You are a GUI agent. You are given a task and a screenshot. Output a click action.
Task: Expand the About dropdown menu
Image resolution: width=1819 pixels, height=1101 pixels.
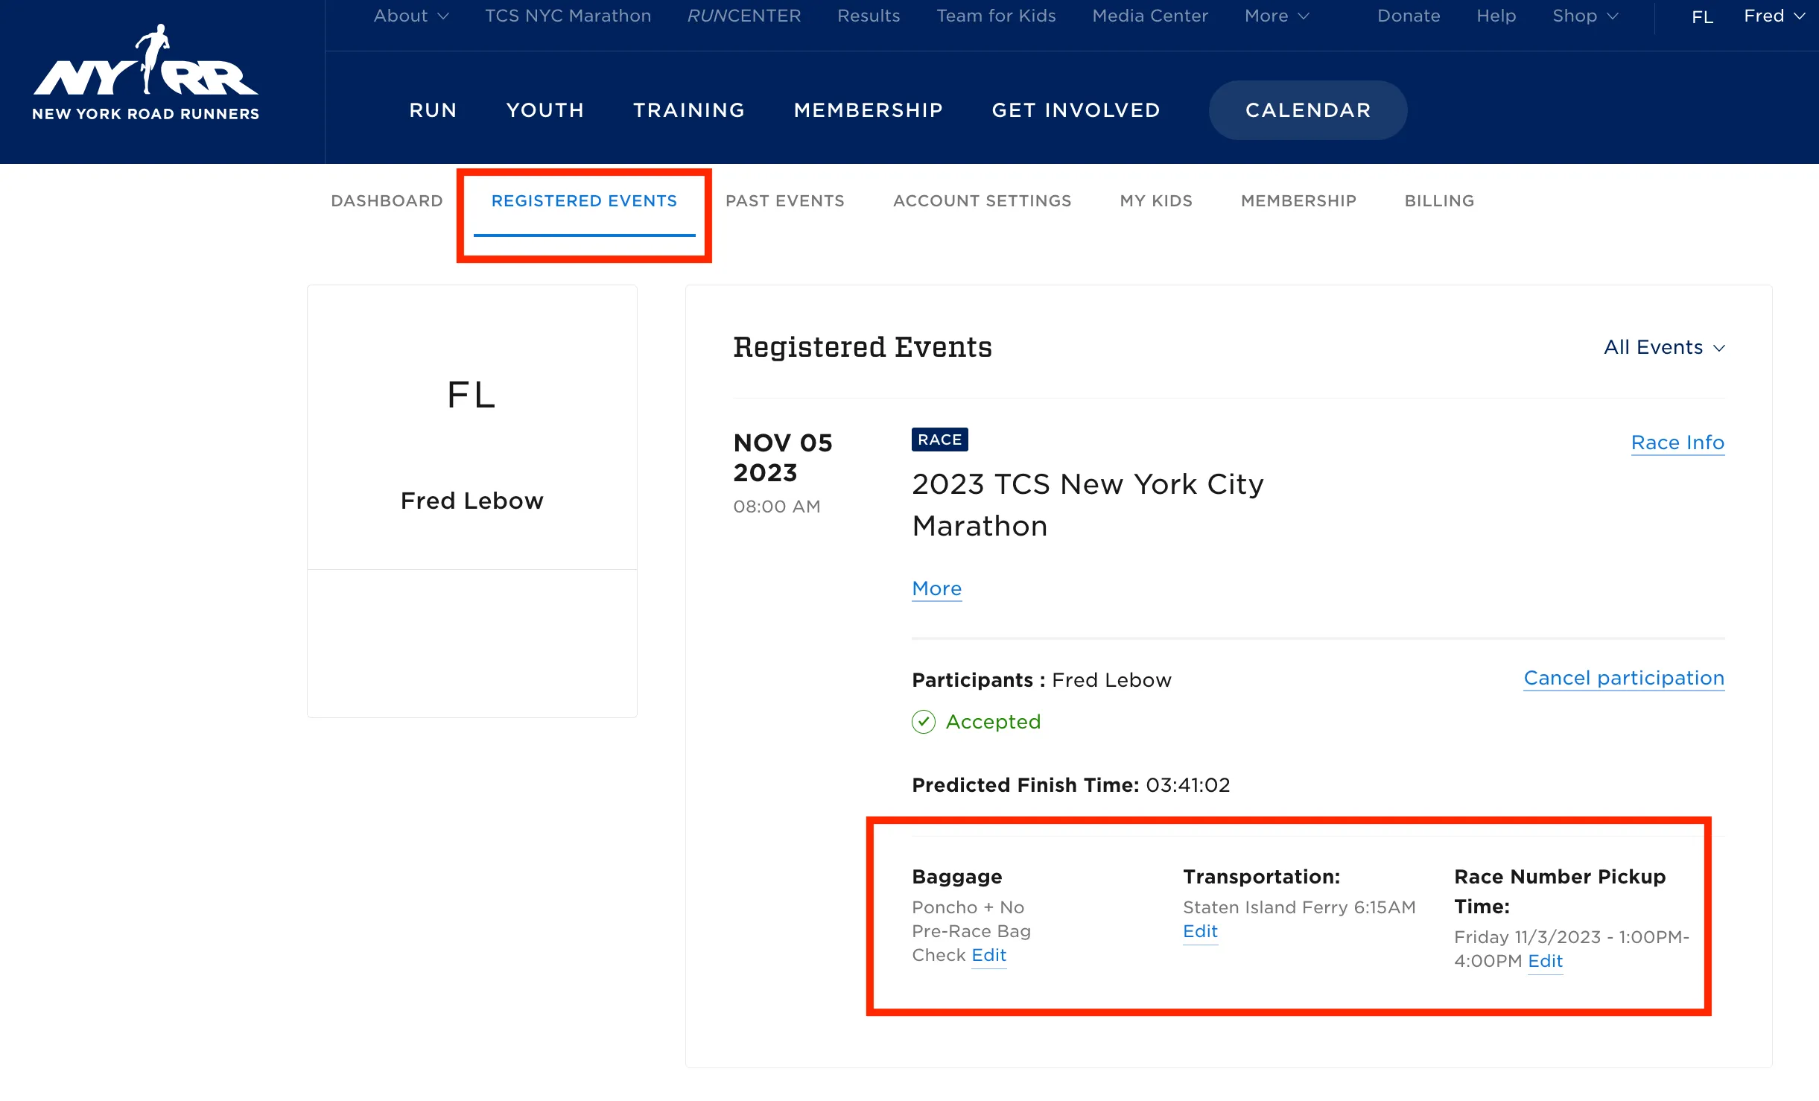click(x=411, y=16)
